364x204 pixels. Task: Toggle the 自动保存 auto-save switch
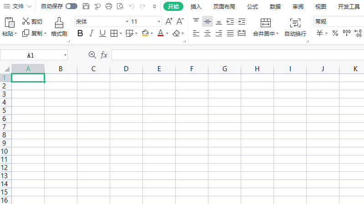pos(71,6)
